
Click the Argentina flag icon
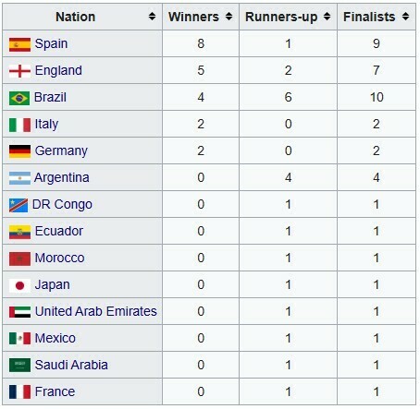point(19,178)
